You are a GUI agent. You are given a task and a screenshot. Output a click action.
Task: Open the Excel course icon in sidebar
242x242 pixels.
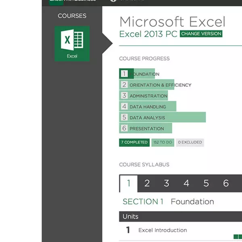[x=72, y=44]
